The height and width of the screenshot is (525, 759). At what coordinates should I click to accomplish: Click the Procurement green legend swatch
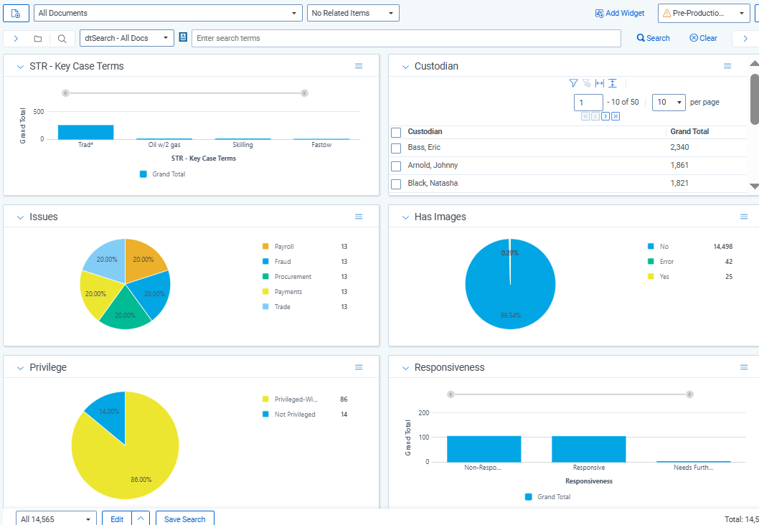(x=265, y=277)
